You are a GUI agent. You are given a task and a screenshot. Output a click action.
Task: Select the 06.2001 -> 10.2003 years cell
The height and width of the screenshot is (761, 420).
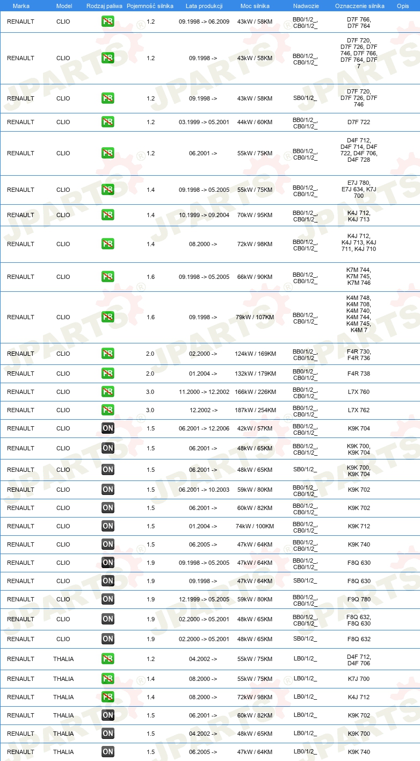tap(204, 490)
